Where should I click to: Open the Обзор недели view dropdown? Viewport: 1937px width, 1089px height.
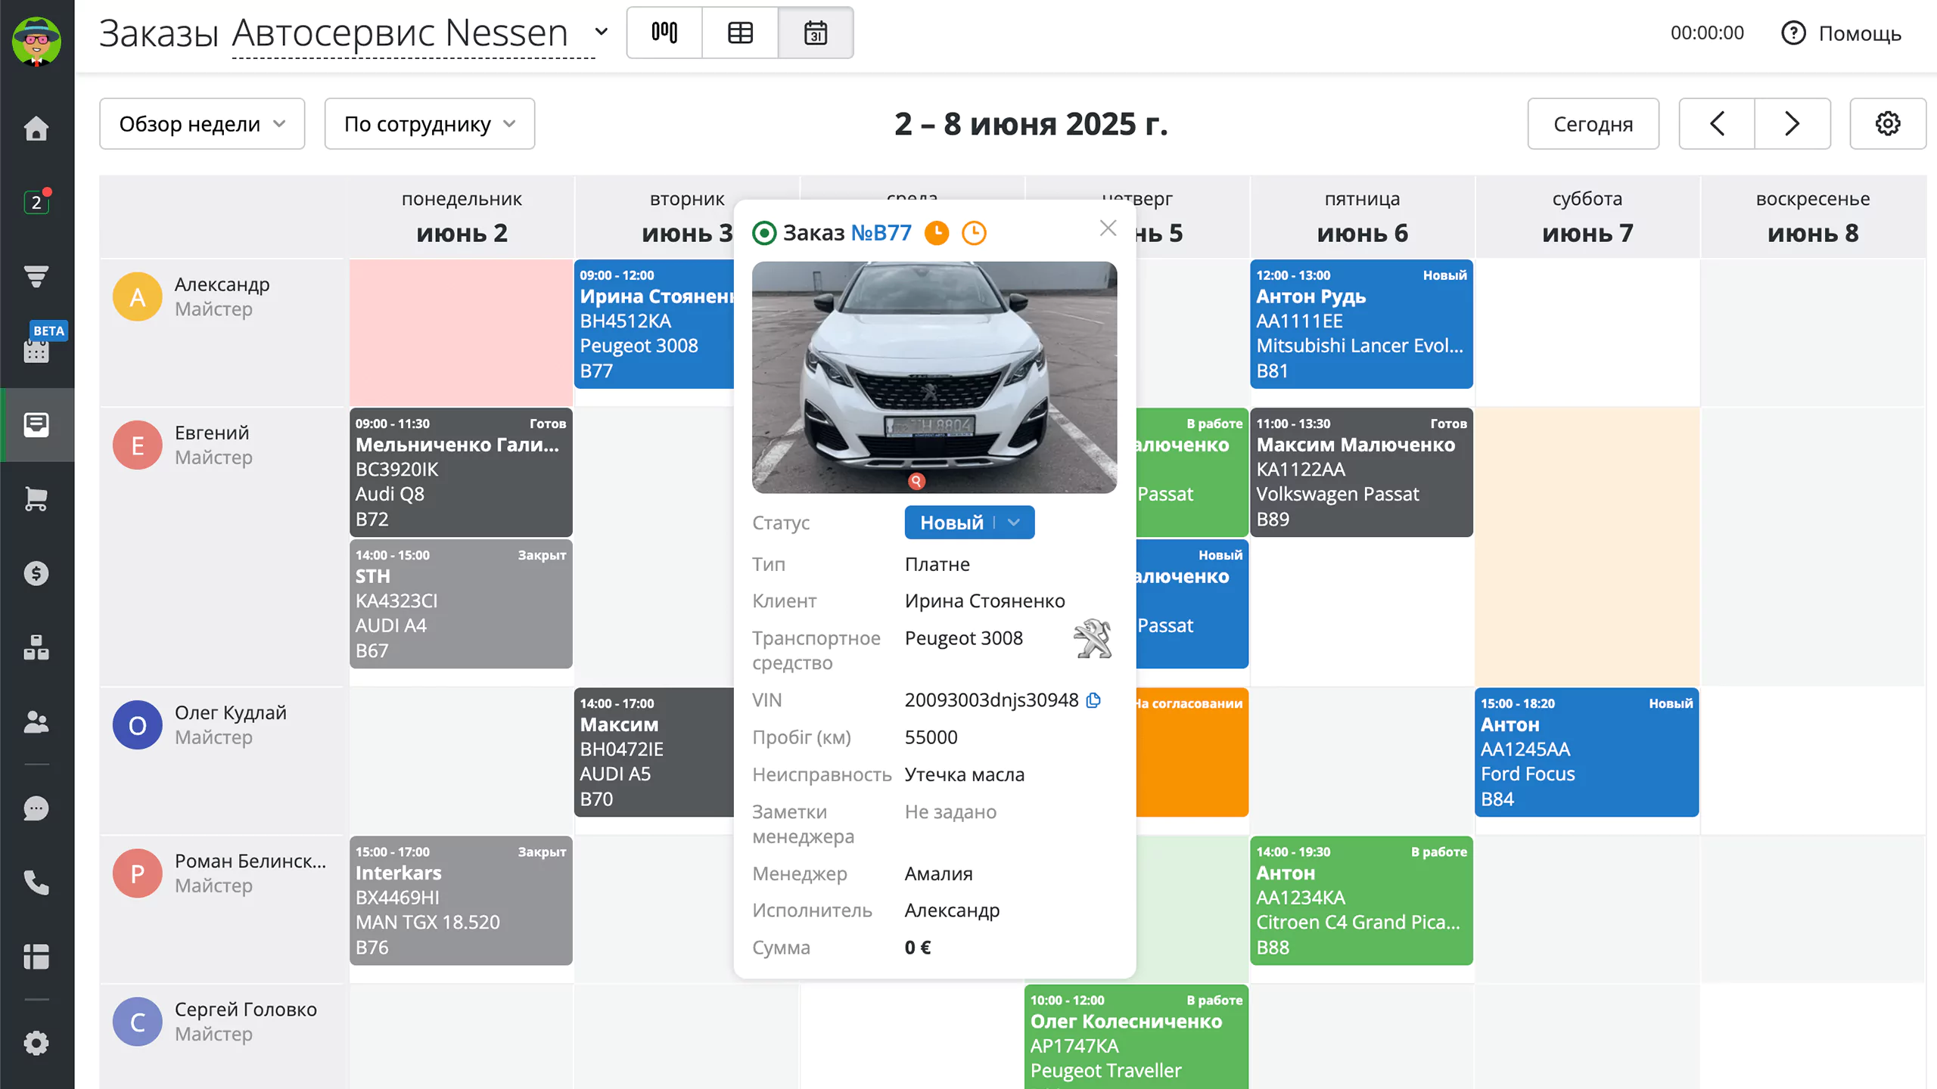point(202,123)
